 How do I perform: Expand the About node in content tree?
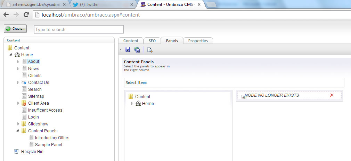tap(18, 61)
